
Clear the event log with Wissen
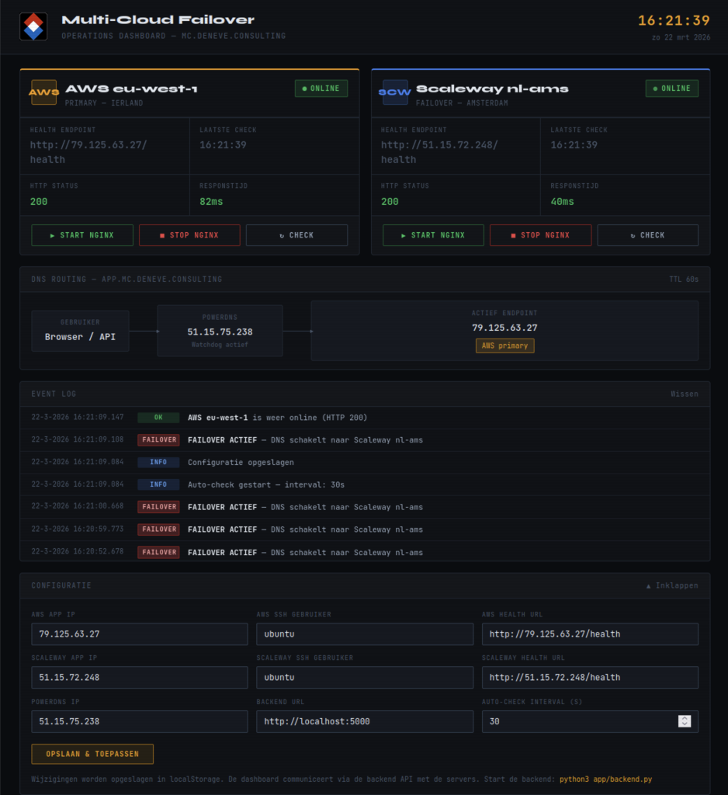(x=685, y=394)
